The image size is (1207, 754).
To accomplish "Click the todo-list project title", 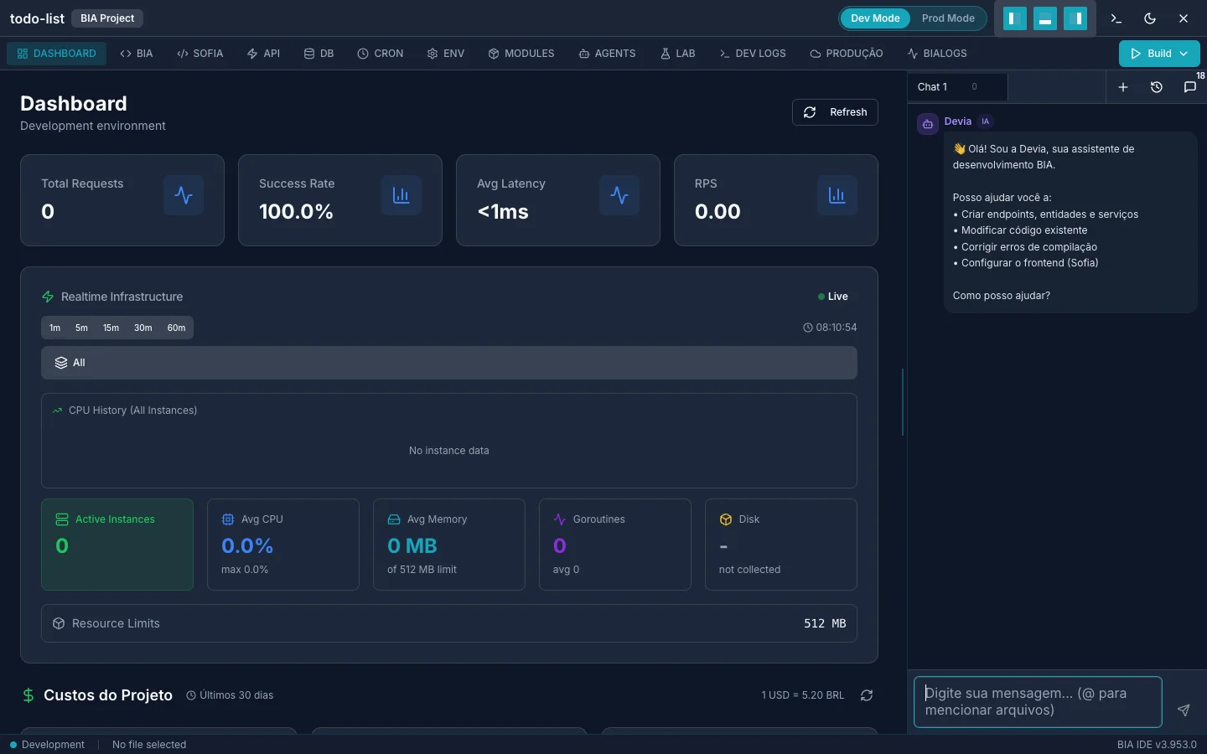I will tap(37, 18).
